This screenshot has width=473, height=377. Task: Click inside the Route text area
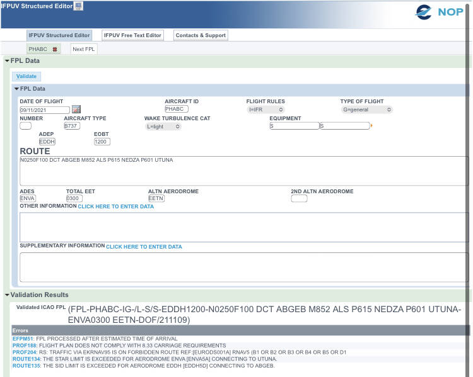pos(243,171)
